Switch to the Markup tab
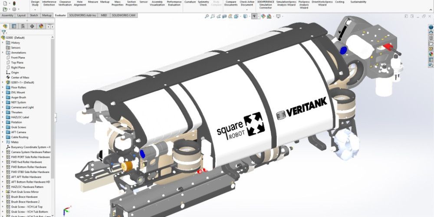This screenshot has height=217, width=434. 46,15
